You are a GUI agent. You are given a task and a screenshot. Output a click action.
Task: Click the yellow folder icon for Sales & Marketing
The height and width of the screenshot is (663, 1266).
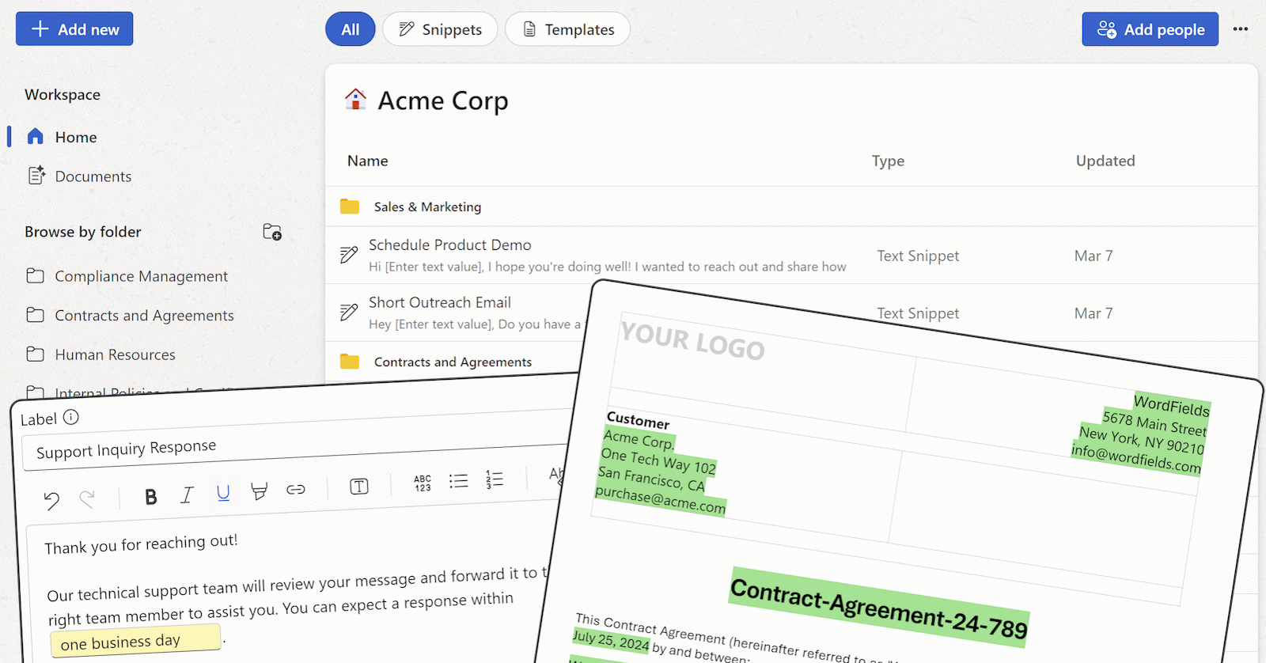[x=350, y=206]
